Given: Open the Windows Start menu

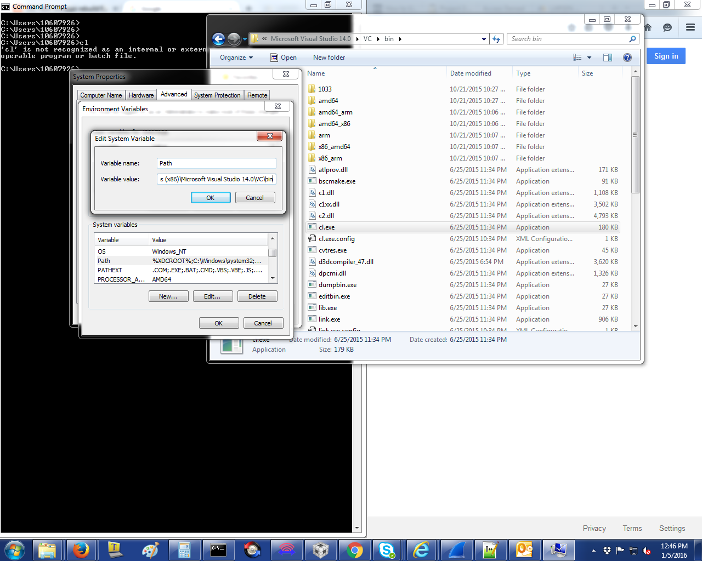Looking at the screenshot, I should tap(15, 549).
